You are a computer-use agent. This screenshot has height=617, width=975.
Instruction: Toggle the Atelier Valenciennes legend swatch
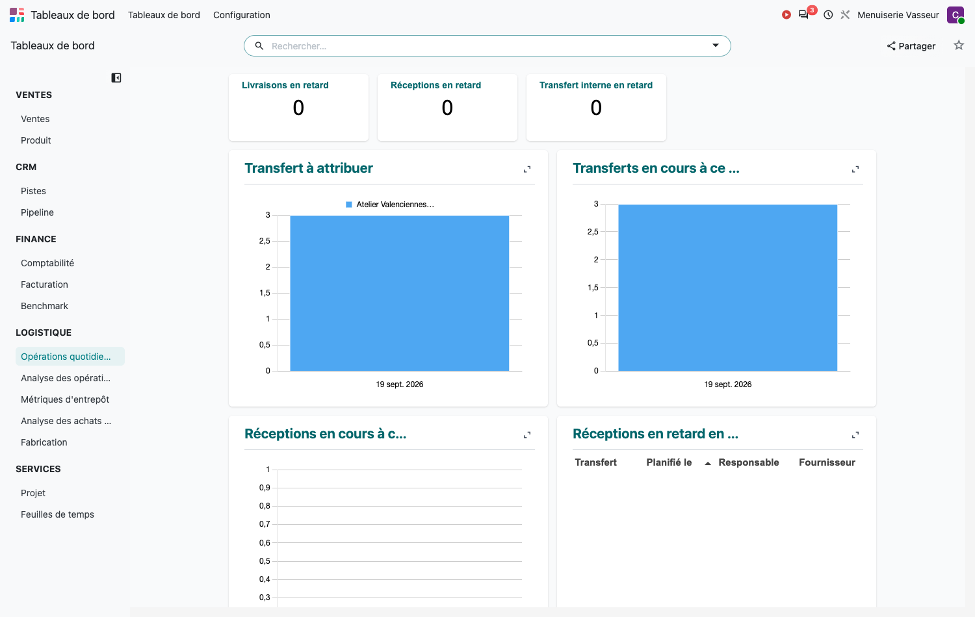coord(349,205)
